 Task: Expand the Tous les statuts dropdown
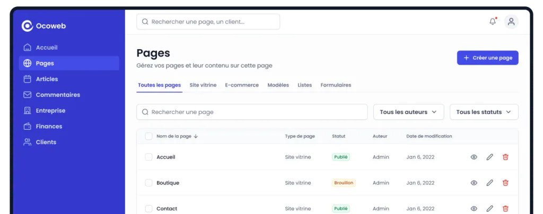coord(484,112)
